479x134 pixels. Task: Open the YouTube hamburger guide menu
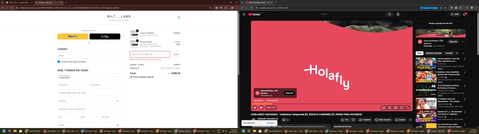pos(244,14)
